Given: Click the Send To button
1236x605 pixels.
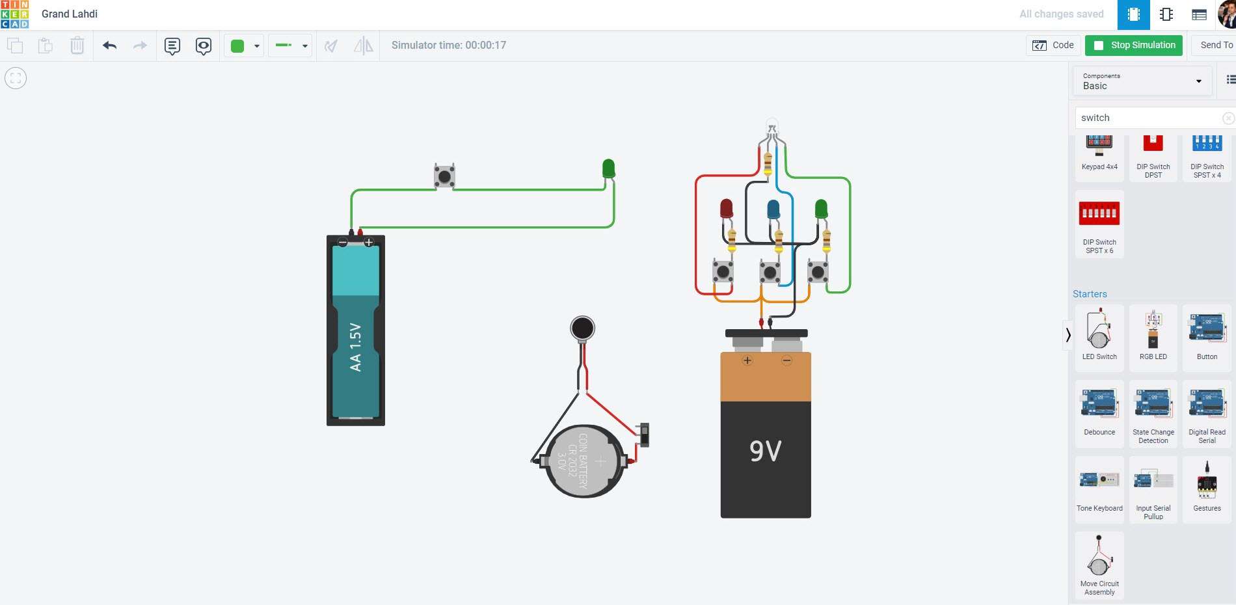Looking at the screenshot, I should pyautogui.click(x=1215, y=45).
